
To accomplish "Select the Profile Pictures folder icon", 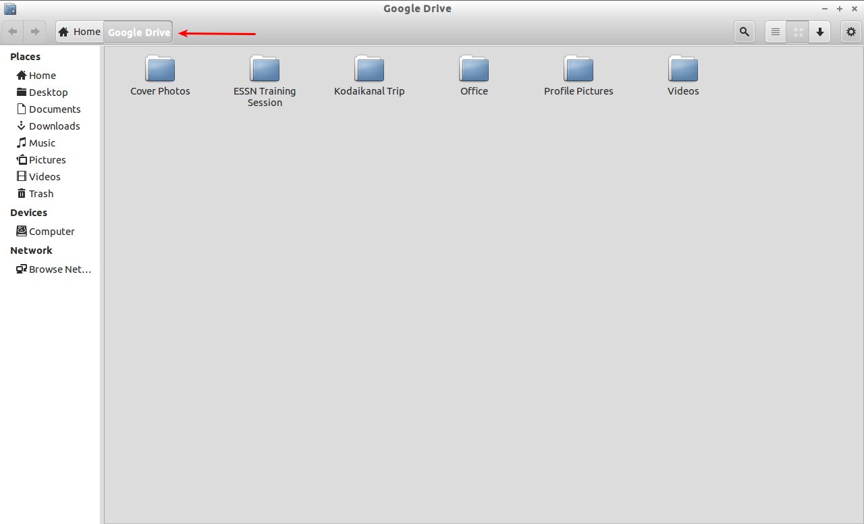I will click(x=578, y=69).
